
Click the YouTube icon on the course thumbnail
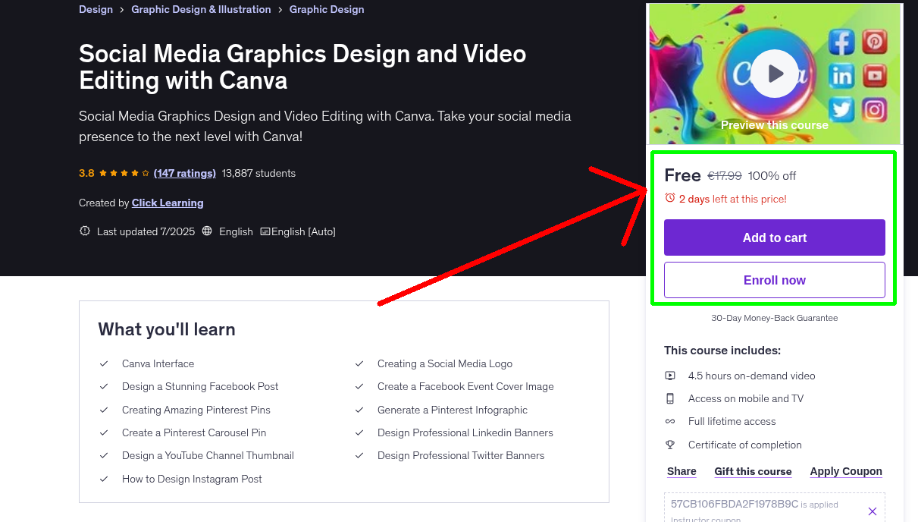pos(875,76)
